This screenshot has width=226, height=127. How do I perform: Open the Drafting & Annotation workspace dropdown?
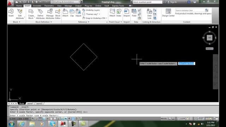[x=66, y=2]
